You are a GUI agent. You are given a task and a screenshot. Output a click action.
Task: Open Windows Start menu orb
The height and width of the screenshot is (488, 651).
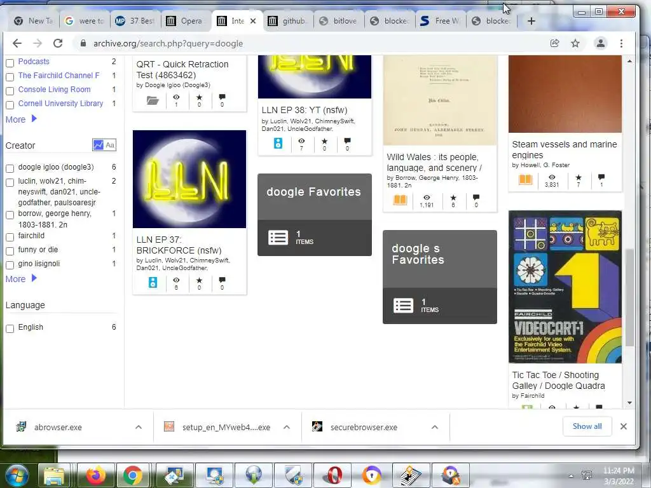(x=17, y=475)
